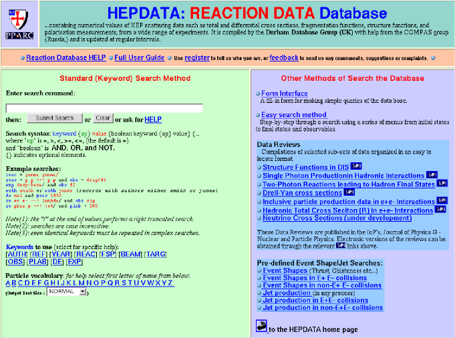Select the OBS keyword help
The width and height of the screenshot is (455, 338).
pos(15,261)
